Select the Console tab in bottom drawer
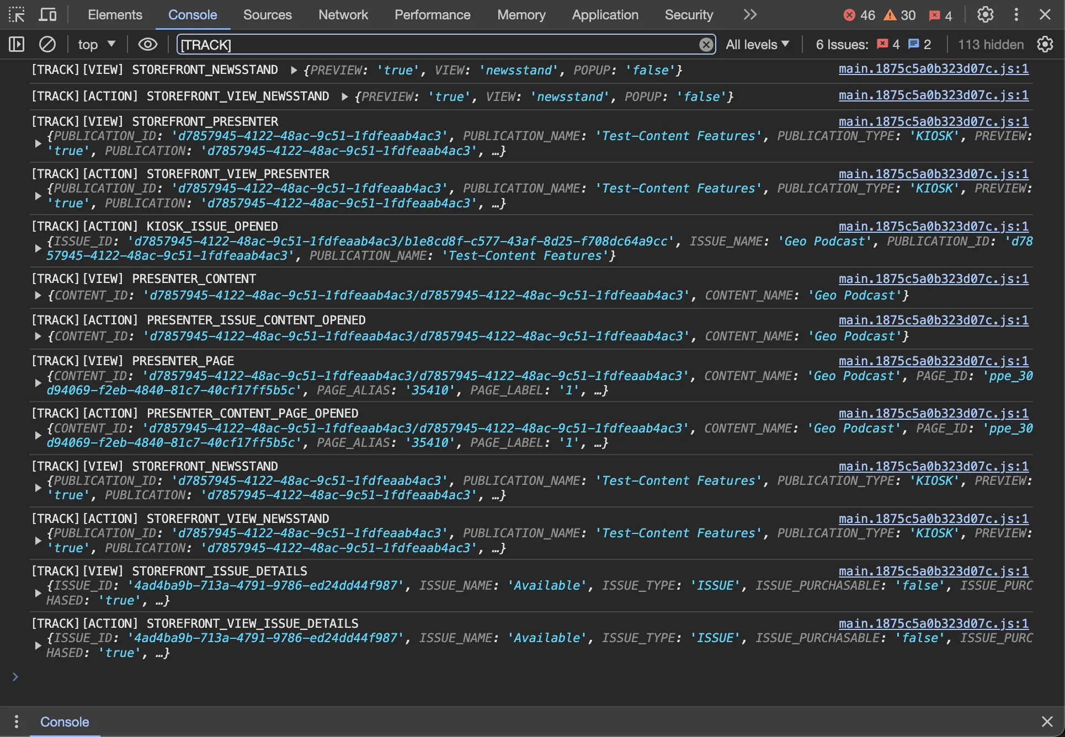The image size is (1065, 737). pyautogui.click(x=65, y=722)
